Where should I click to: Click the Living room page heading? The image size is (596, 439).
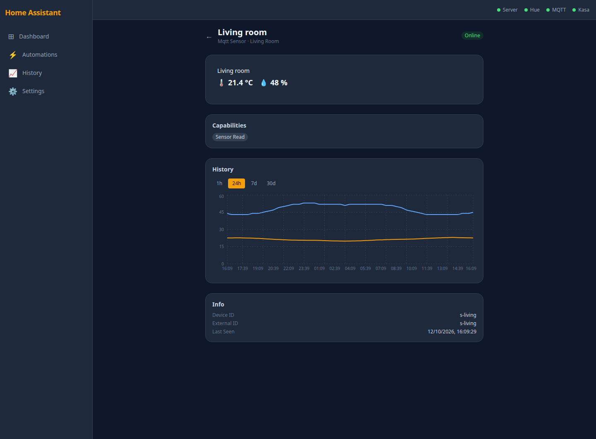tap(242, 32)
